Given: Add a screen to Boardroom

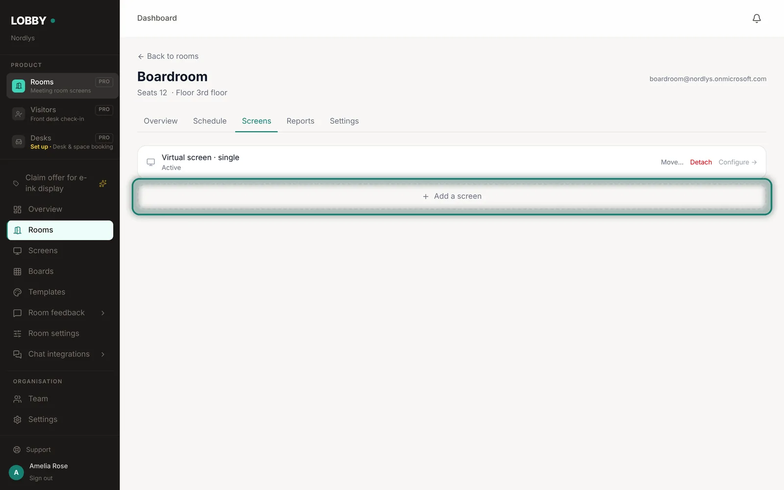Looking at the screenshot, I should pyautogui.click(x=452, y=196).
